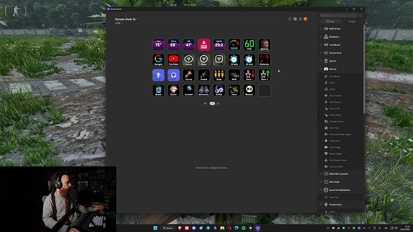Select the Zero plus green arrow key

(265, 75)
